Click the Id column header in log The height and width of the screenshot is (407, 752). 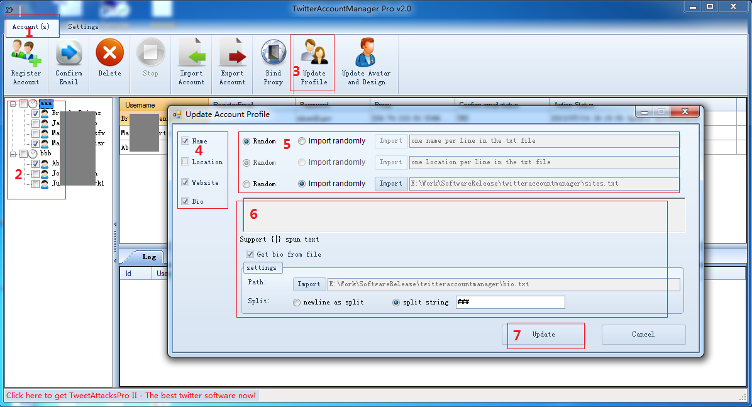click(136, 274)
